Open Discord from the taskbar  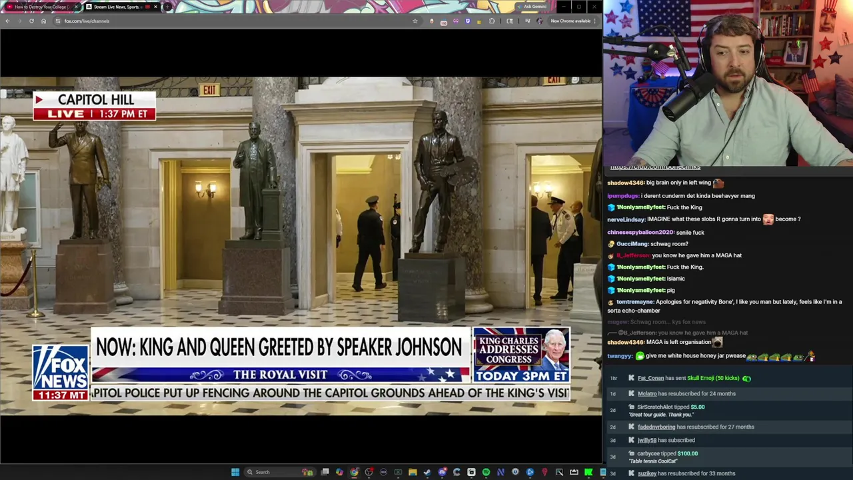[442, 472]
